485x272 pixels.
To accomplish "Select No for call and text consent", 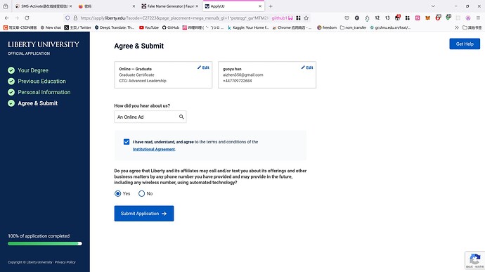I will (141, 193).
